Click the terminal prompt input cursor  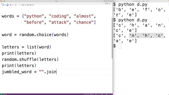[120, 46]
